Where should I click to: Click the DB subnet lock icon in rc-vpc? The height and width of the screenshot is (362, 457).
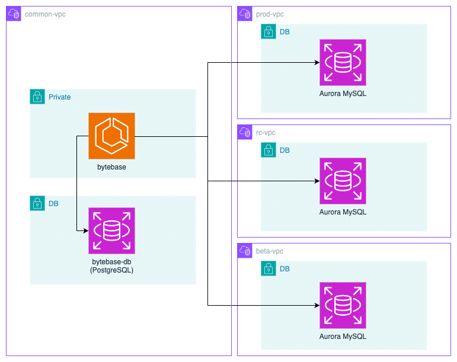tap(269, 150)
